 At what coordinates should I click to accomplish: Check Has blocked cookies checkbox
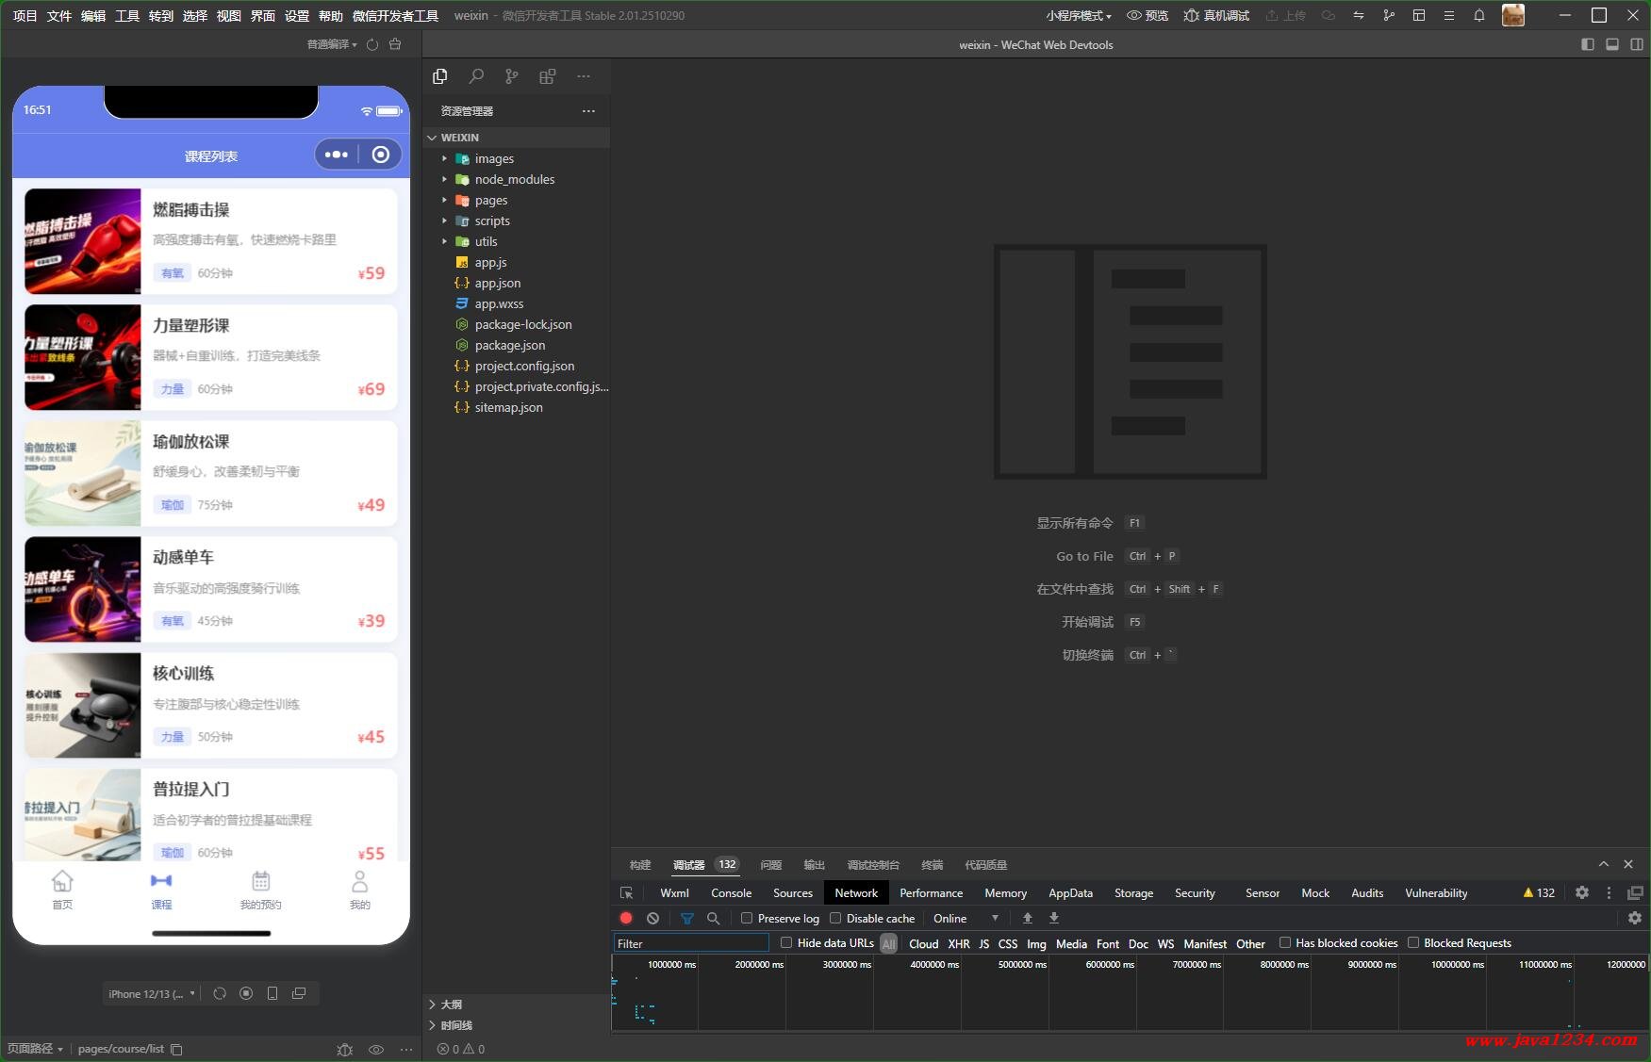tap(1284, 942)
